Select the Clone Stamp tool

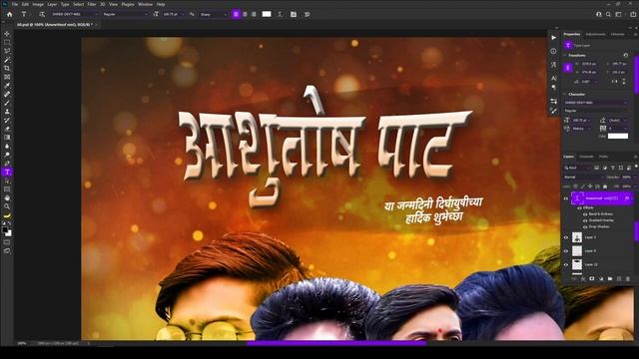(7, 111)
